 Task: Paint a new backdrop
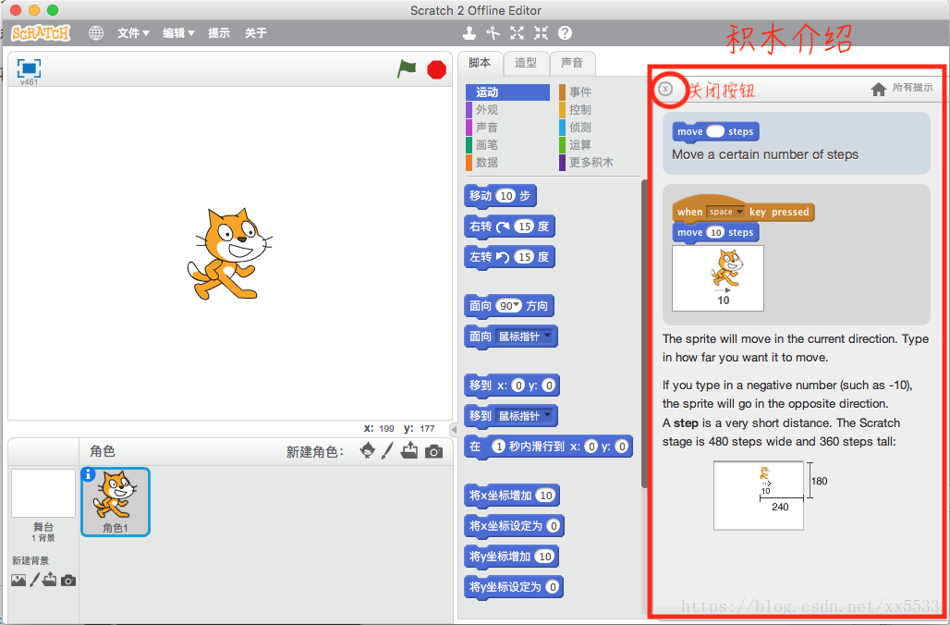click(34, 580)
